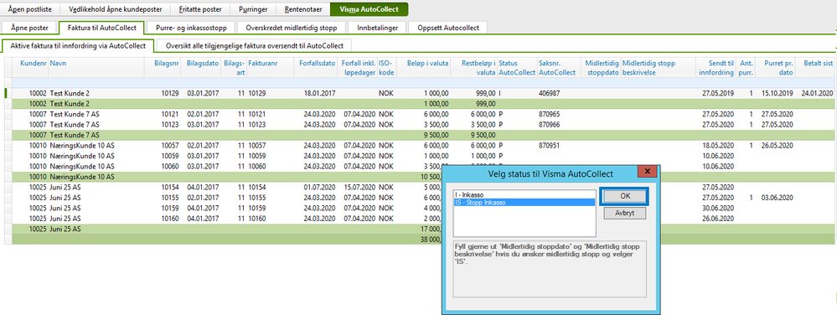Open the Oppsett Autocollect tab
Viewport: 837px width, 315px height.
click(448, 28)
